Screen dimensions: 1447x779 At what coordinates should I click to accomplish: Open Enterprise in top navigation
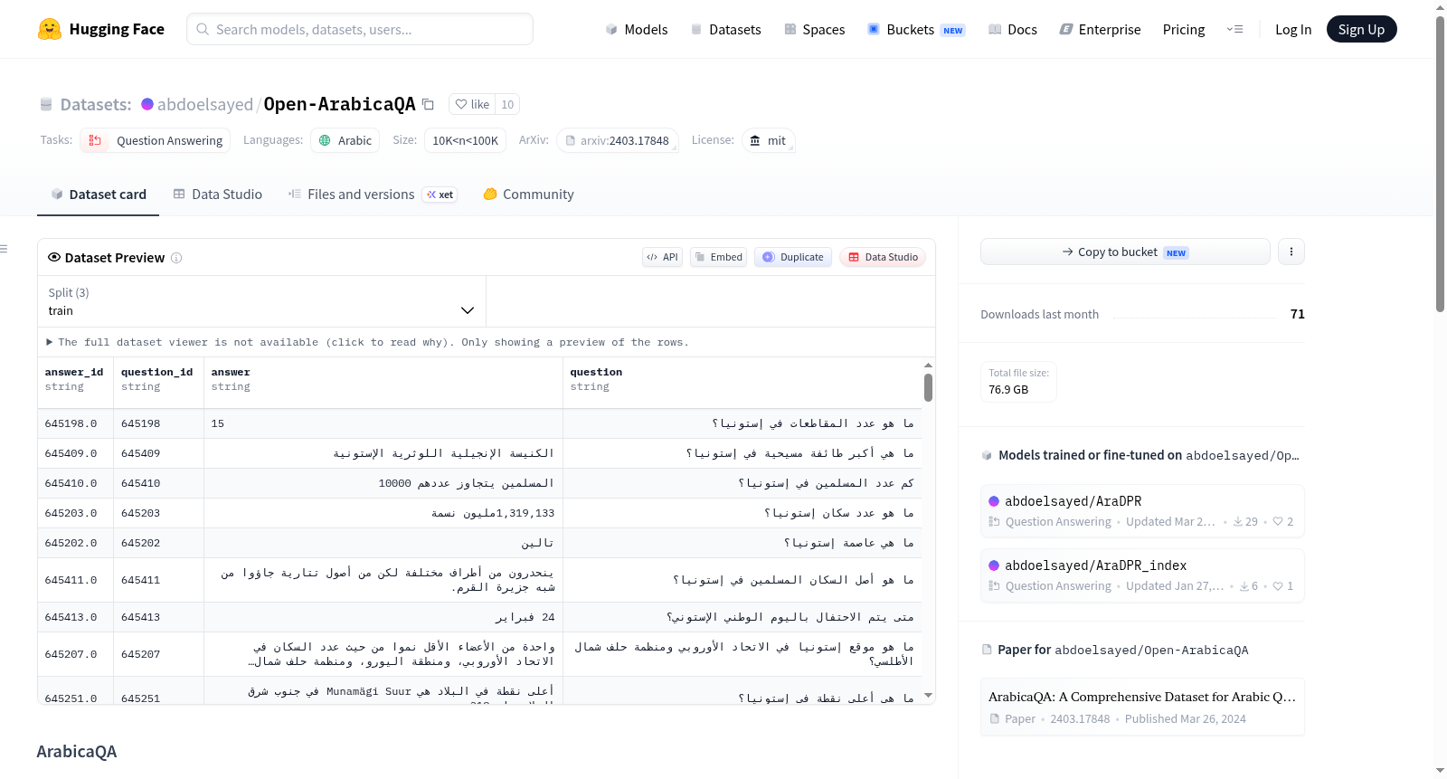tap(1100, 29)
